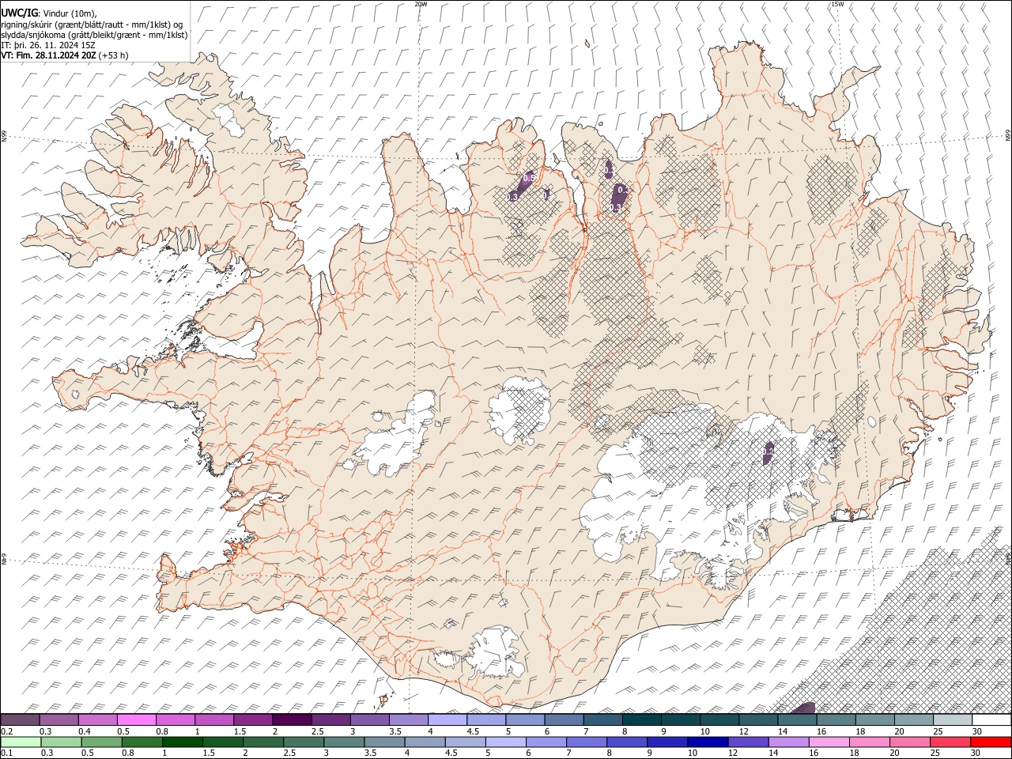Click the '0.4' legend label

pos(85,731)
